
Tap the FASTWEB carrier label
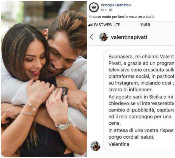(x=103, y=25)
